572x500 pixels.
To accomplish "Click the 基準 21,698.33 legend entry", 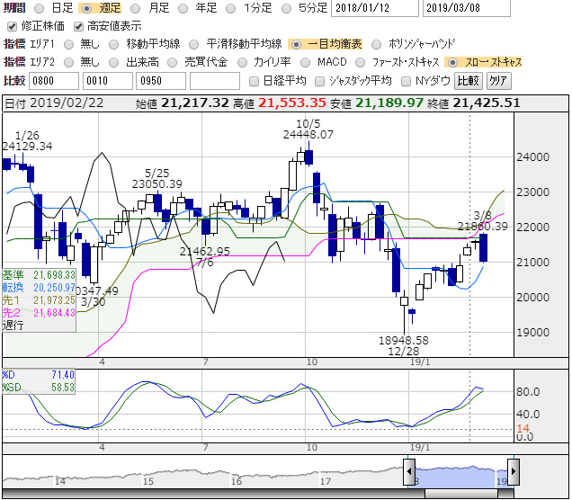I will 39,274.
